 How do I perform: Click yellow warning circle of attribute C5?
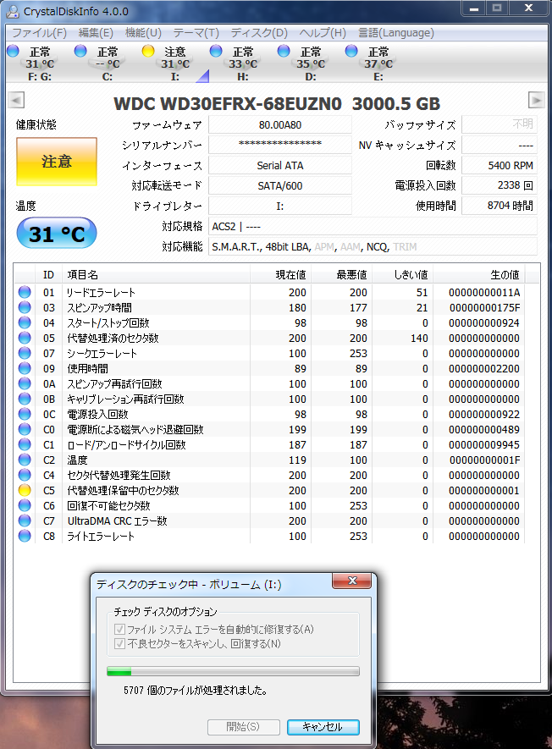25,491
